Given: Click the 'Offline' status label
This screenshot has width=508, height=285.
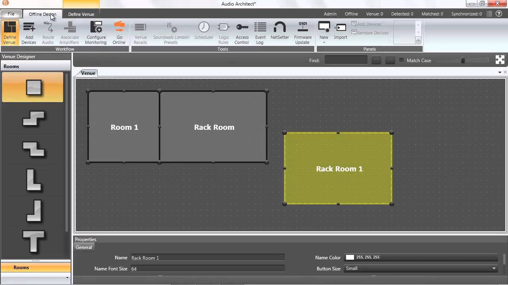Looking at the screenshot, I should pos(351,14).
